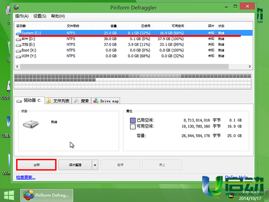The image size is (269, 202).
Task: Click the 软件 (D:) drive icon
Action: (18, 40)
